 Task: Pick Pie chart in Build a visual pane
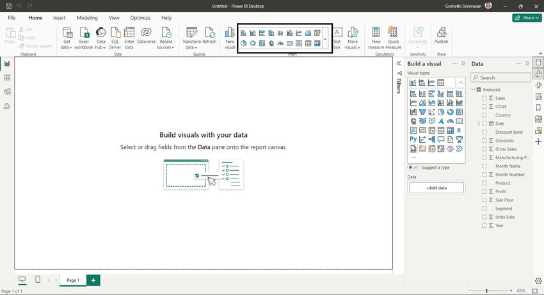point(441,112)
